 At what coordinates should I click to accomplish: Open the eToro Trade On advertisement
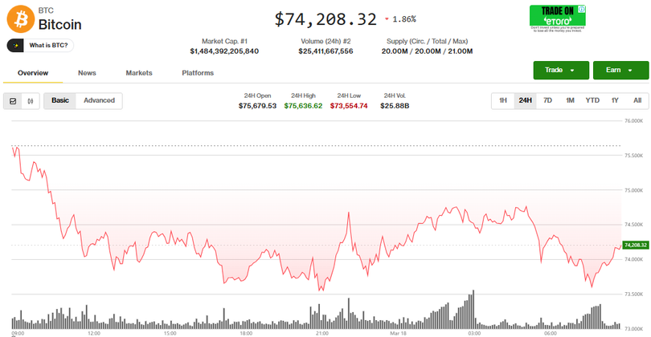[x=557, y=18]
